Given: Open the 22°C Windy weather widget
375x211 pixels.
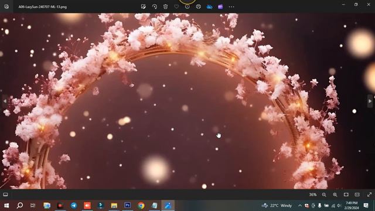Looking at the screenshot, I should click(277, 205).
